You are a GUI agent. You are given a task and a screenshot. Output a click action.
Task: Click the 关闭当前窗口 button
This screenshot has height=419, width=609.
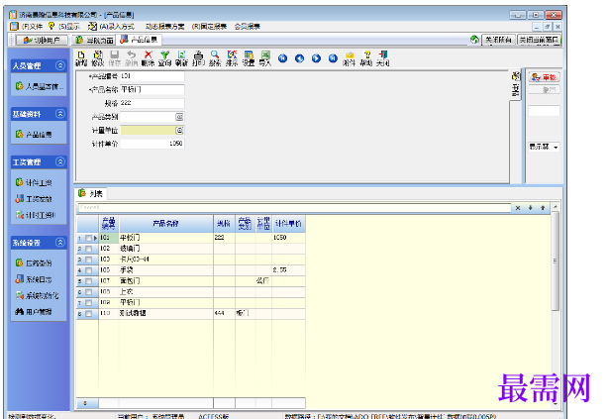pyautogui.click(x=539, y=40)
